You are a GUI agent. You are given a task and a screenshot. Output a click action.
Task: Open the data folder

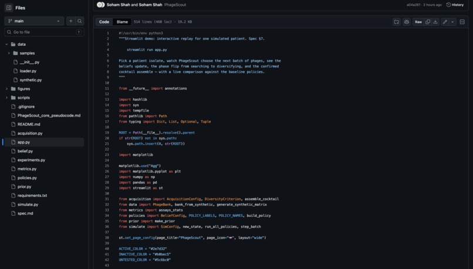coord(21,45)
